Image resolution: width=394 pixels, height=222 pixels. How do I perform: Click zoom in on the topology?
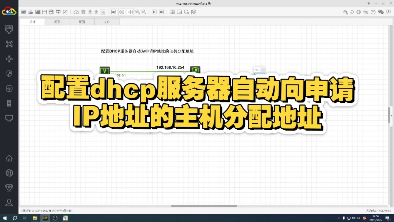point(138,12)
